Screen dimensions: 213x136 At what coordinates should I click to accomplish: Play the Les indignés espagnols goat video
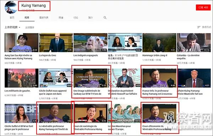click(90, 43)
